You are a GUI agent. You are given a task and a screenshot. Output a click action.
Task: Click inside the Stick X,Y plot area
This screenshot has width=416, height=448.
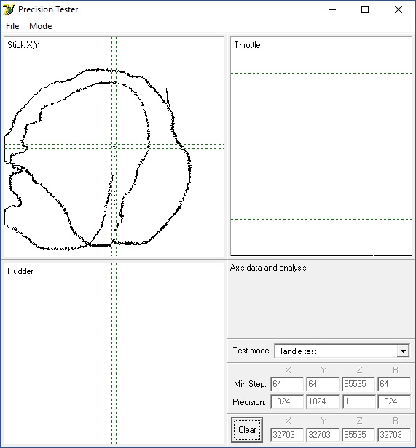[x=114, y=146]
